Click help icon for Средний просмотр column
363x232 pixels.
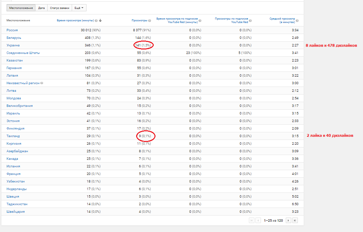[297, 20]
